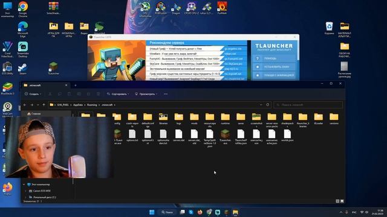This screenshot has width=387, height=217.
Task: Open the resourcepacks folder
Action: pyautogui.click(x=210, y=120)
